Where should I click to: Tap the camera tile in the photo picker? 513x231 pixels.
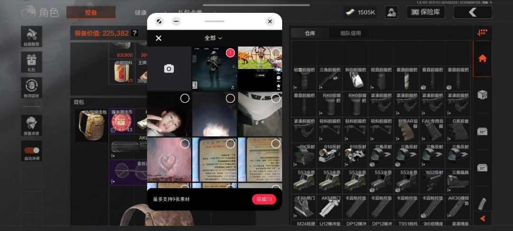pyautogui.click(x=169, y=68)
